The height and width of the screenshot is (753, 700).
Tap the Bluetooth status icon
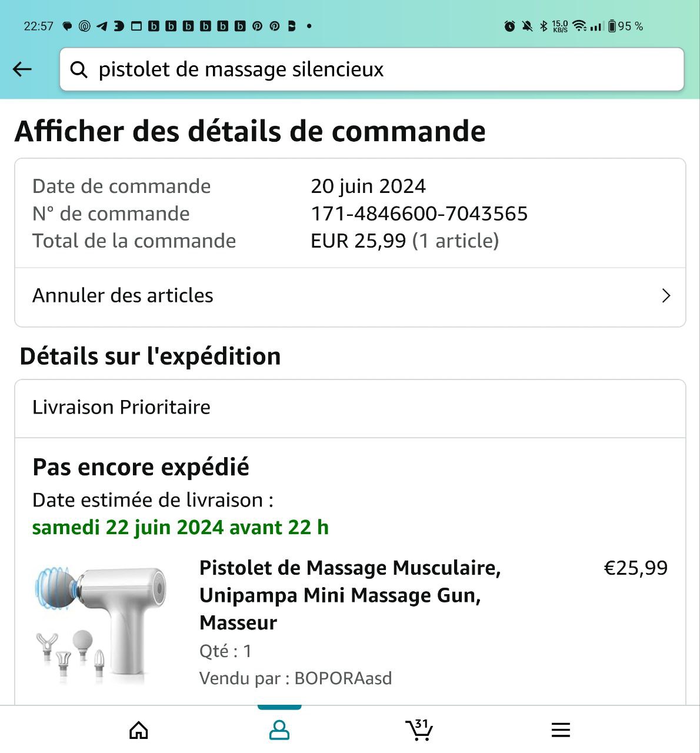544,26
